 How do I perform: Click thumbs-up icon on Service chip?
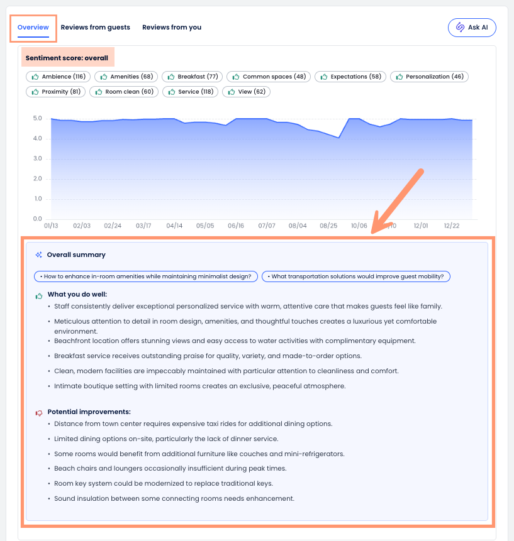[171, 92]
